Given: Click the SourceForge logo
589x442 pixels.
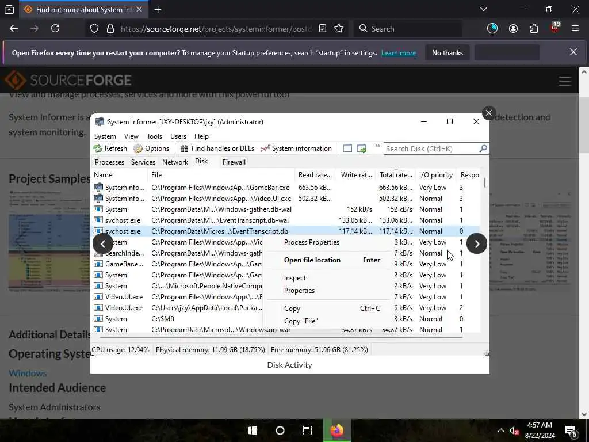Looking at the screenshot, I should [68, 80].
